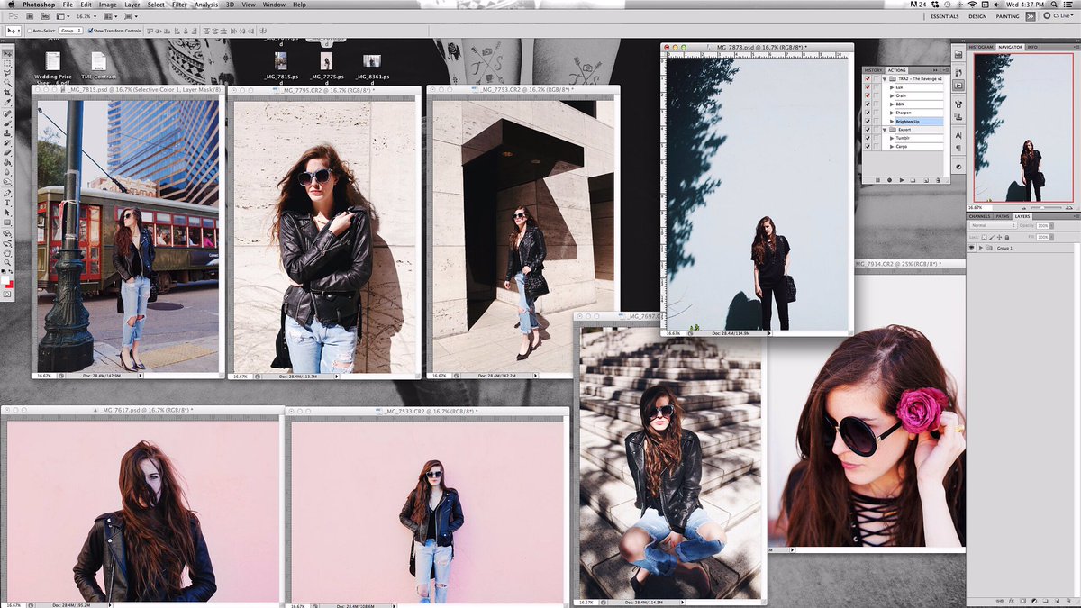Expand the Grain action
This screenshot has height=608, width=1081.
[892, 95]
